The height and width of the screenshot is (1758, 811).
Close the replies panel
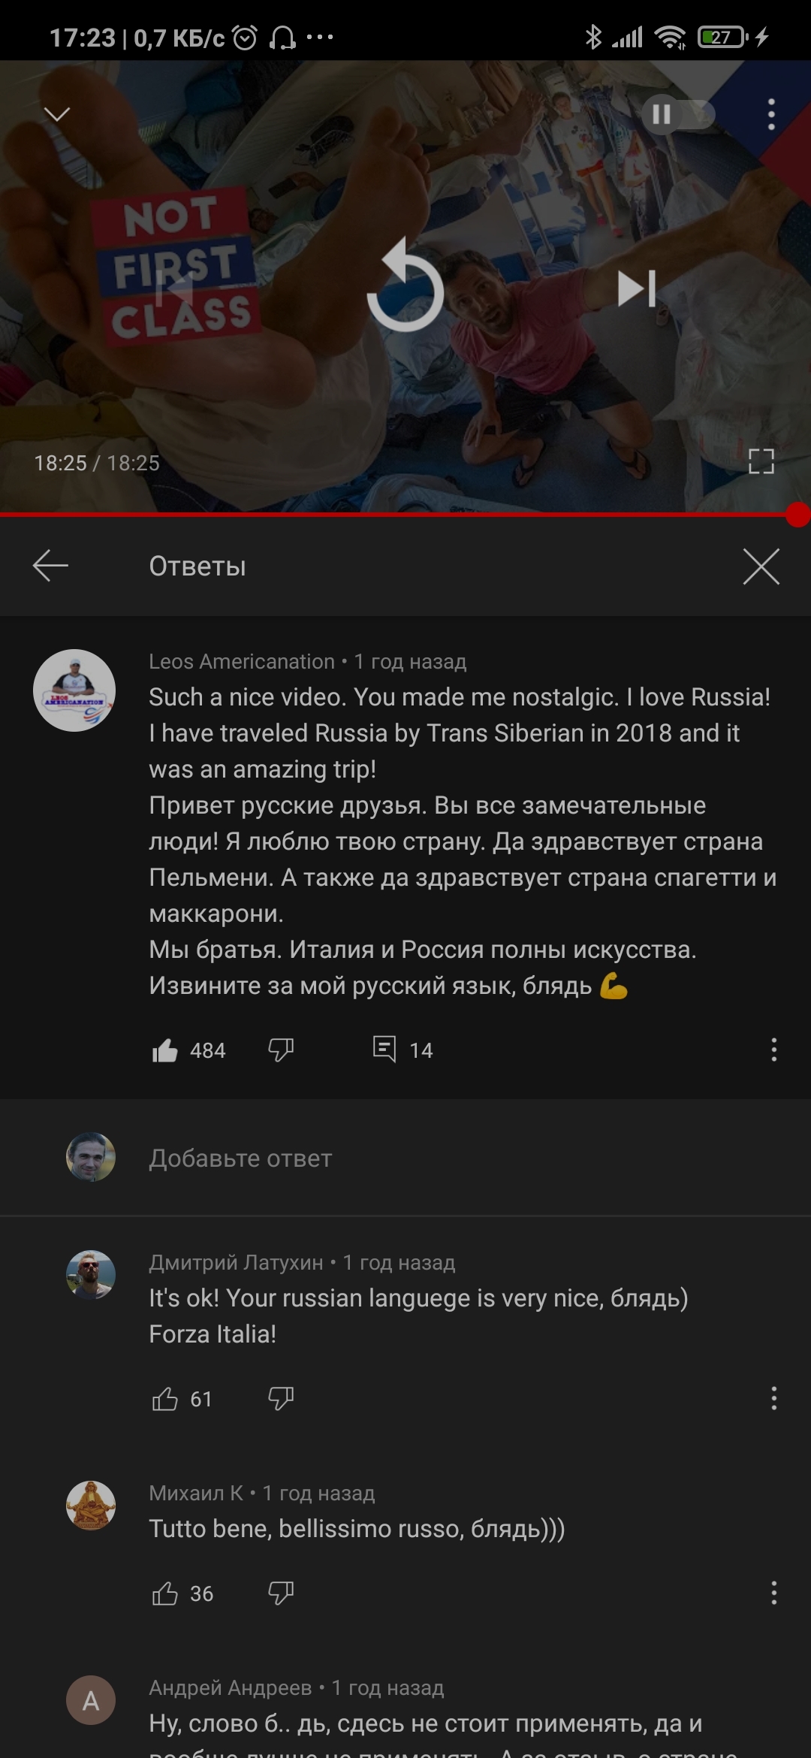[x=761, y=566]
